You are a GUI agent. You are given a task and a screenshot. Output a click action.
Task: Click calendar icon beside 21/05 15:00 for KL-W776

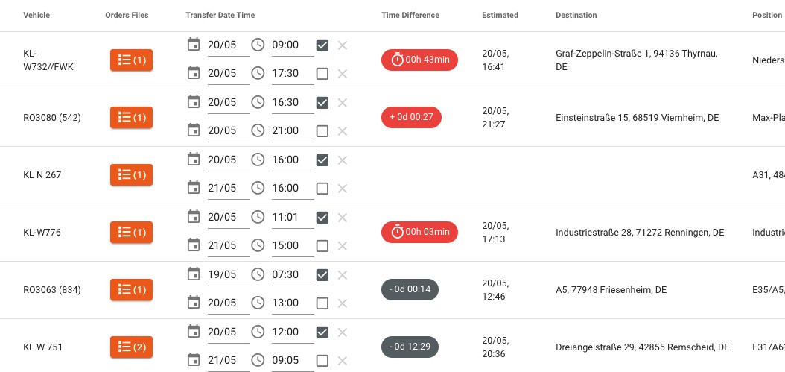pyautogui.click(x=193, y=245)
